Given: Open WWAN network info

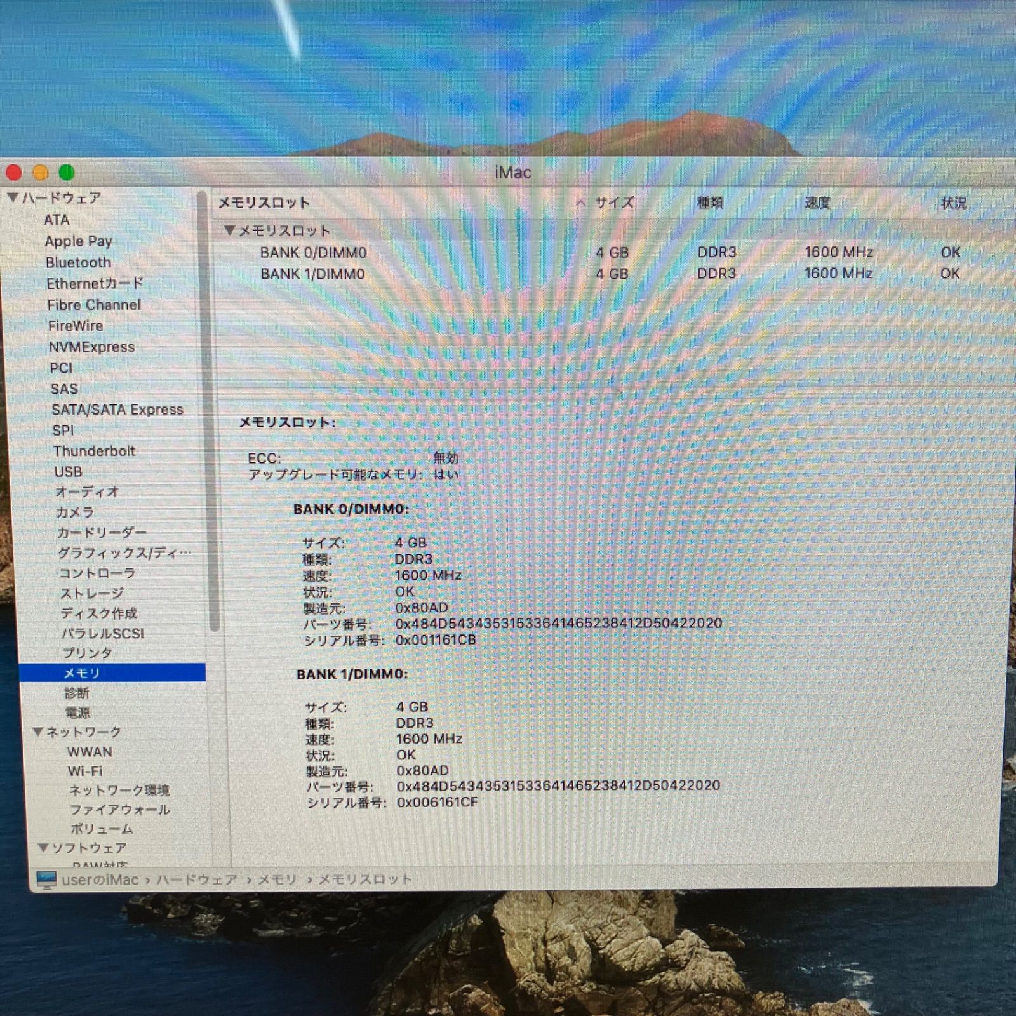Looking at the screenshot, I should 90,752.
